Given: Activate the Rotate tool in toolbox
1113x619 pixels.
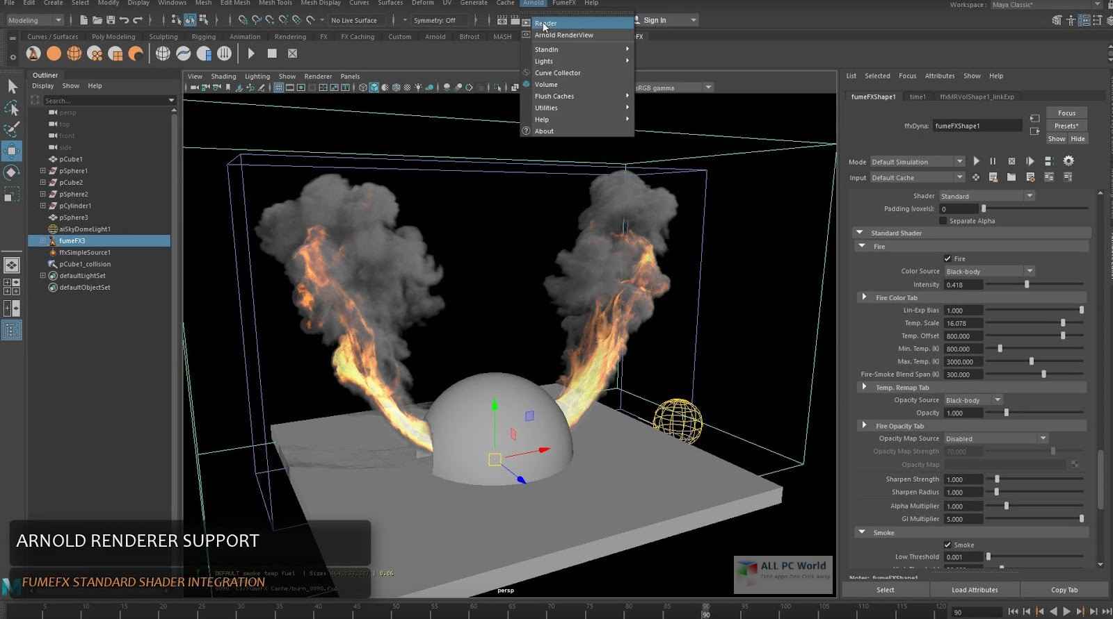Looking at the screenshot, I should [x=12, y=172].
